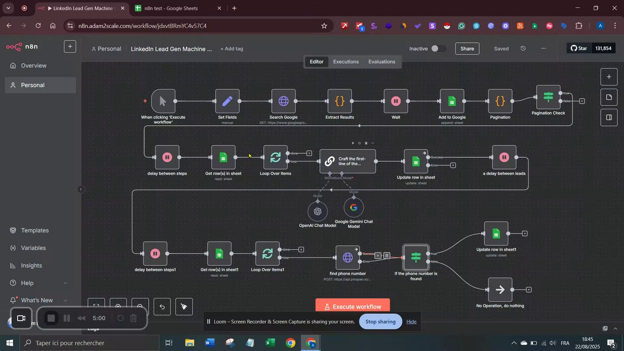Expand the What's New chevron
The height and width of the screenshot is (351, 624).
pyautogui.click(x=65, y=300)
